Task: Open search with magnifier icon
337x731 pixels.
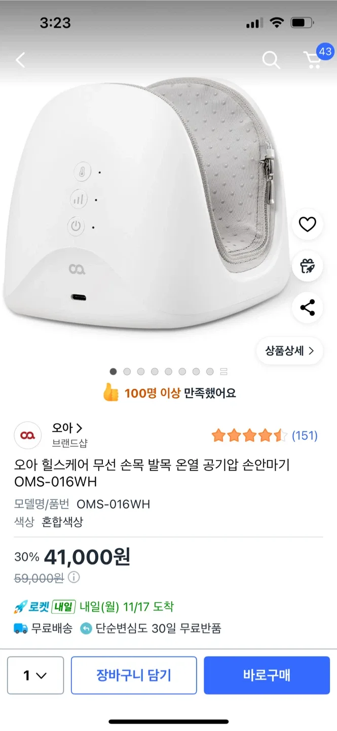Action: pyautogui.click(x=271, y=60)
